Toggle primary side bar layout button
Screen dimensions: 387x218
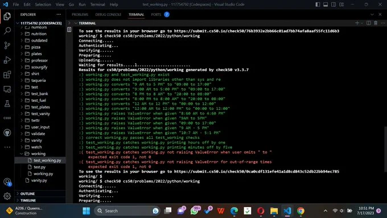pyautogui.click(x=318, y=5)
